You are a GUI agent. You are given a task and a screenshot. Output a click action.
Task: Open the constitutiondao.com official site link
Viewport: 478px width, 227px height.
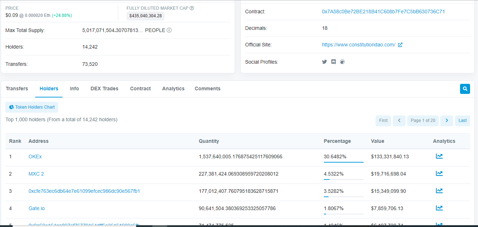coord(358,45)
